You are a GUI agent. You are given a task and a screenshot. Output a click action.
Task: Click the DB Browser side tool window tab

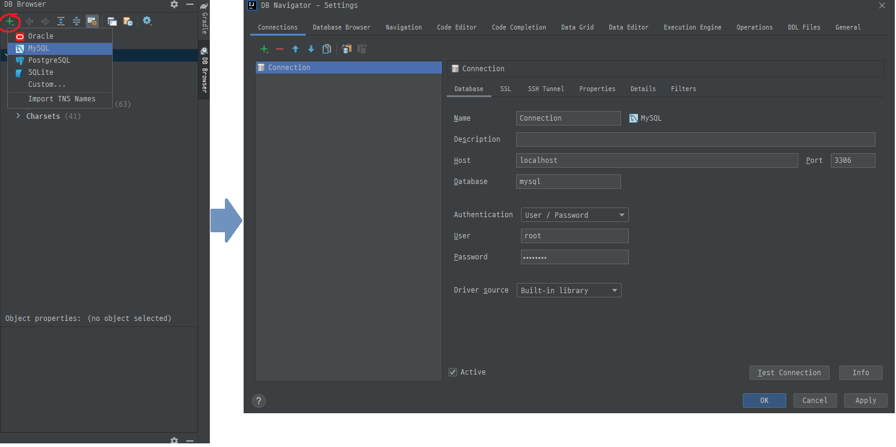pos(204,70)
